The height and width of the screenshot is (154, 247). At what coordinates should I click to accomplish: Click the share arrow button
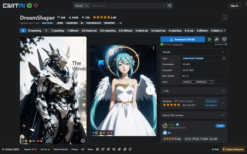[217, 39]
